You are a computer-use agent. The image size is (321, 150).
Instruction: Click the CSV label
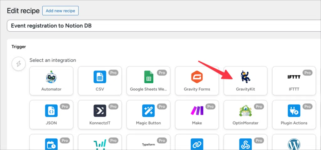[x=100, y=89]
